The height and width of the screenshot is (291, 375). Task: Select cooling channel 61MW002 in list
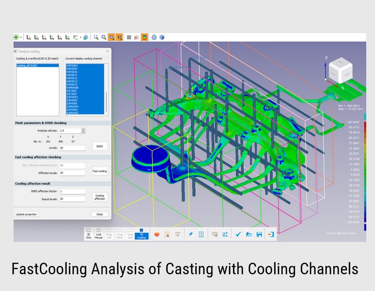coord(85,113)
